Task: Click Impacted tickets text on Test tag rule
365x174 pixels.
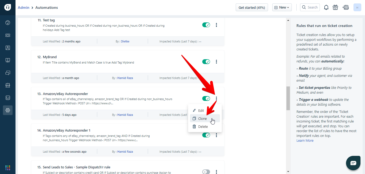Action: (x=180, y=41)
